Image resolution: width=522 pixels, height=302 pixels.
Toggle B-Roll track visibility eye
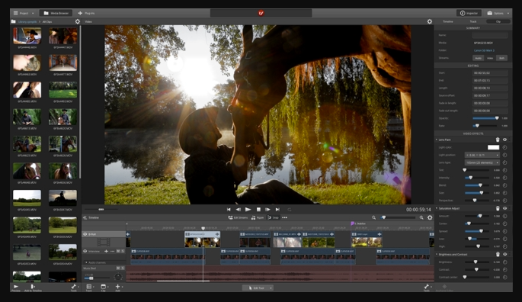click(85, 234)
